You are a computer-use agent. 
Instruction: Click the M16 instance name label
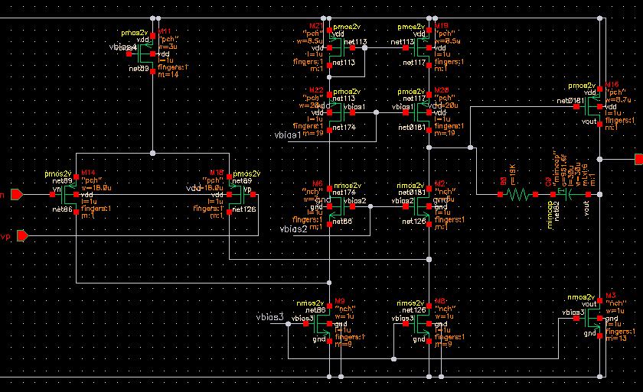click(x=612, y=85)
